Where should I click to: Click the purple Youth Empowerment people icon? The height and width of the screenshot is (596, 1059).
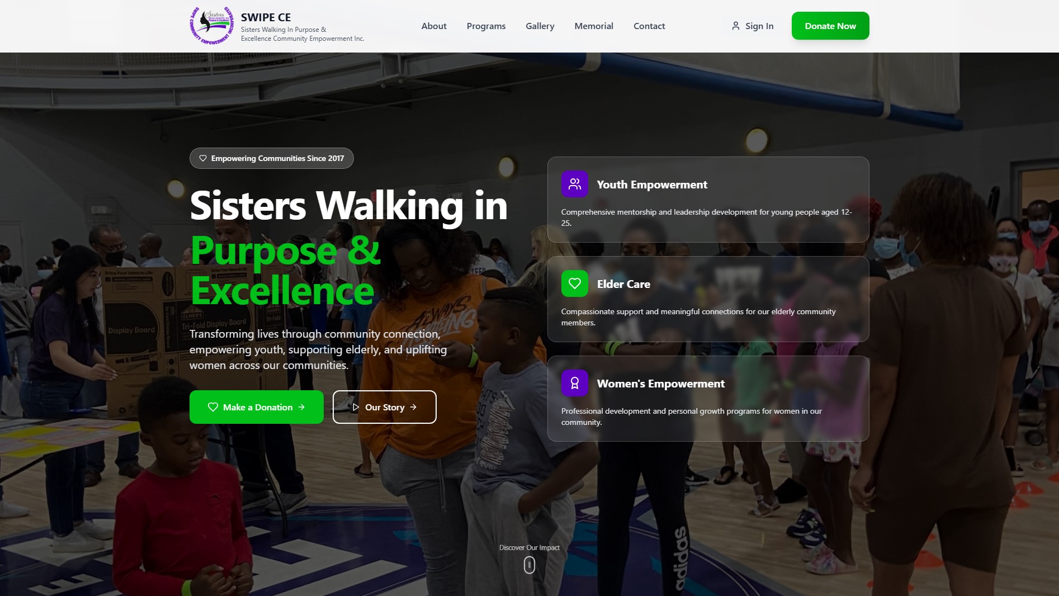click(574, 184)
